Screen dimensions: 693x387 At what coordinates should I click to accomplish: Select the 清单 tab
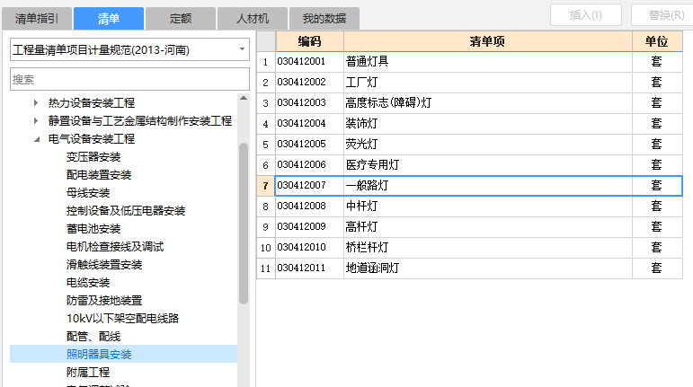pos(109,19)
